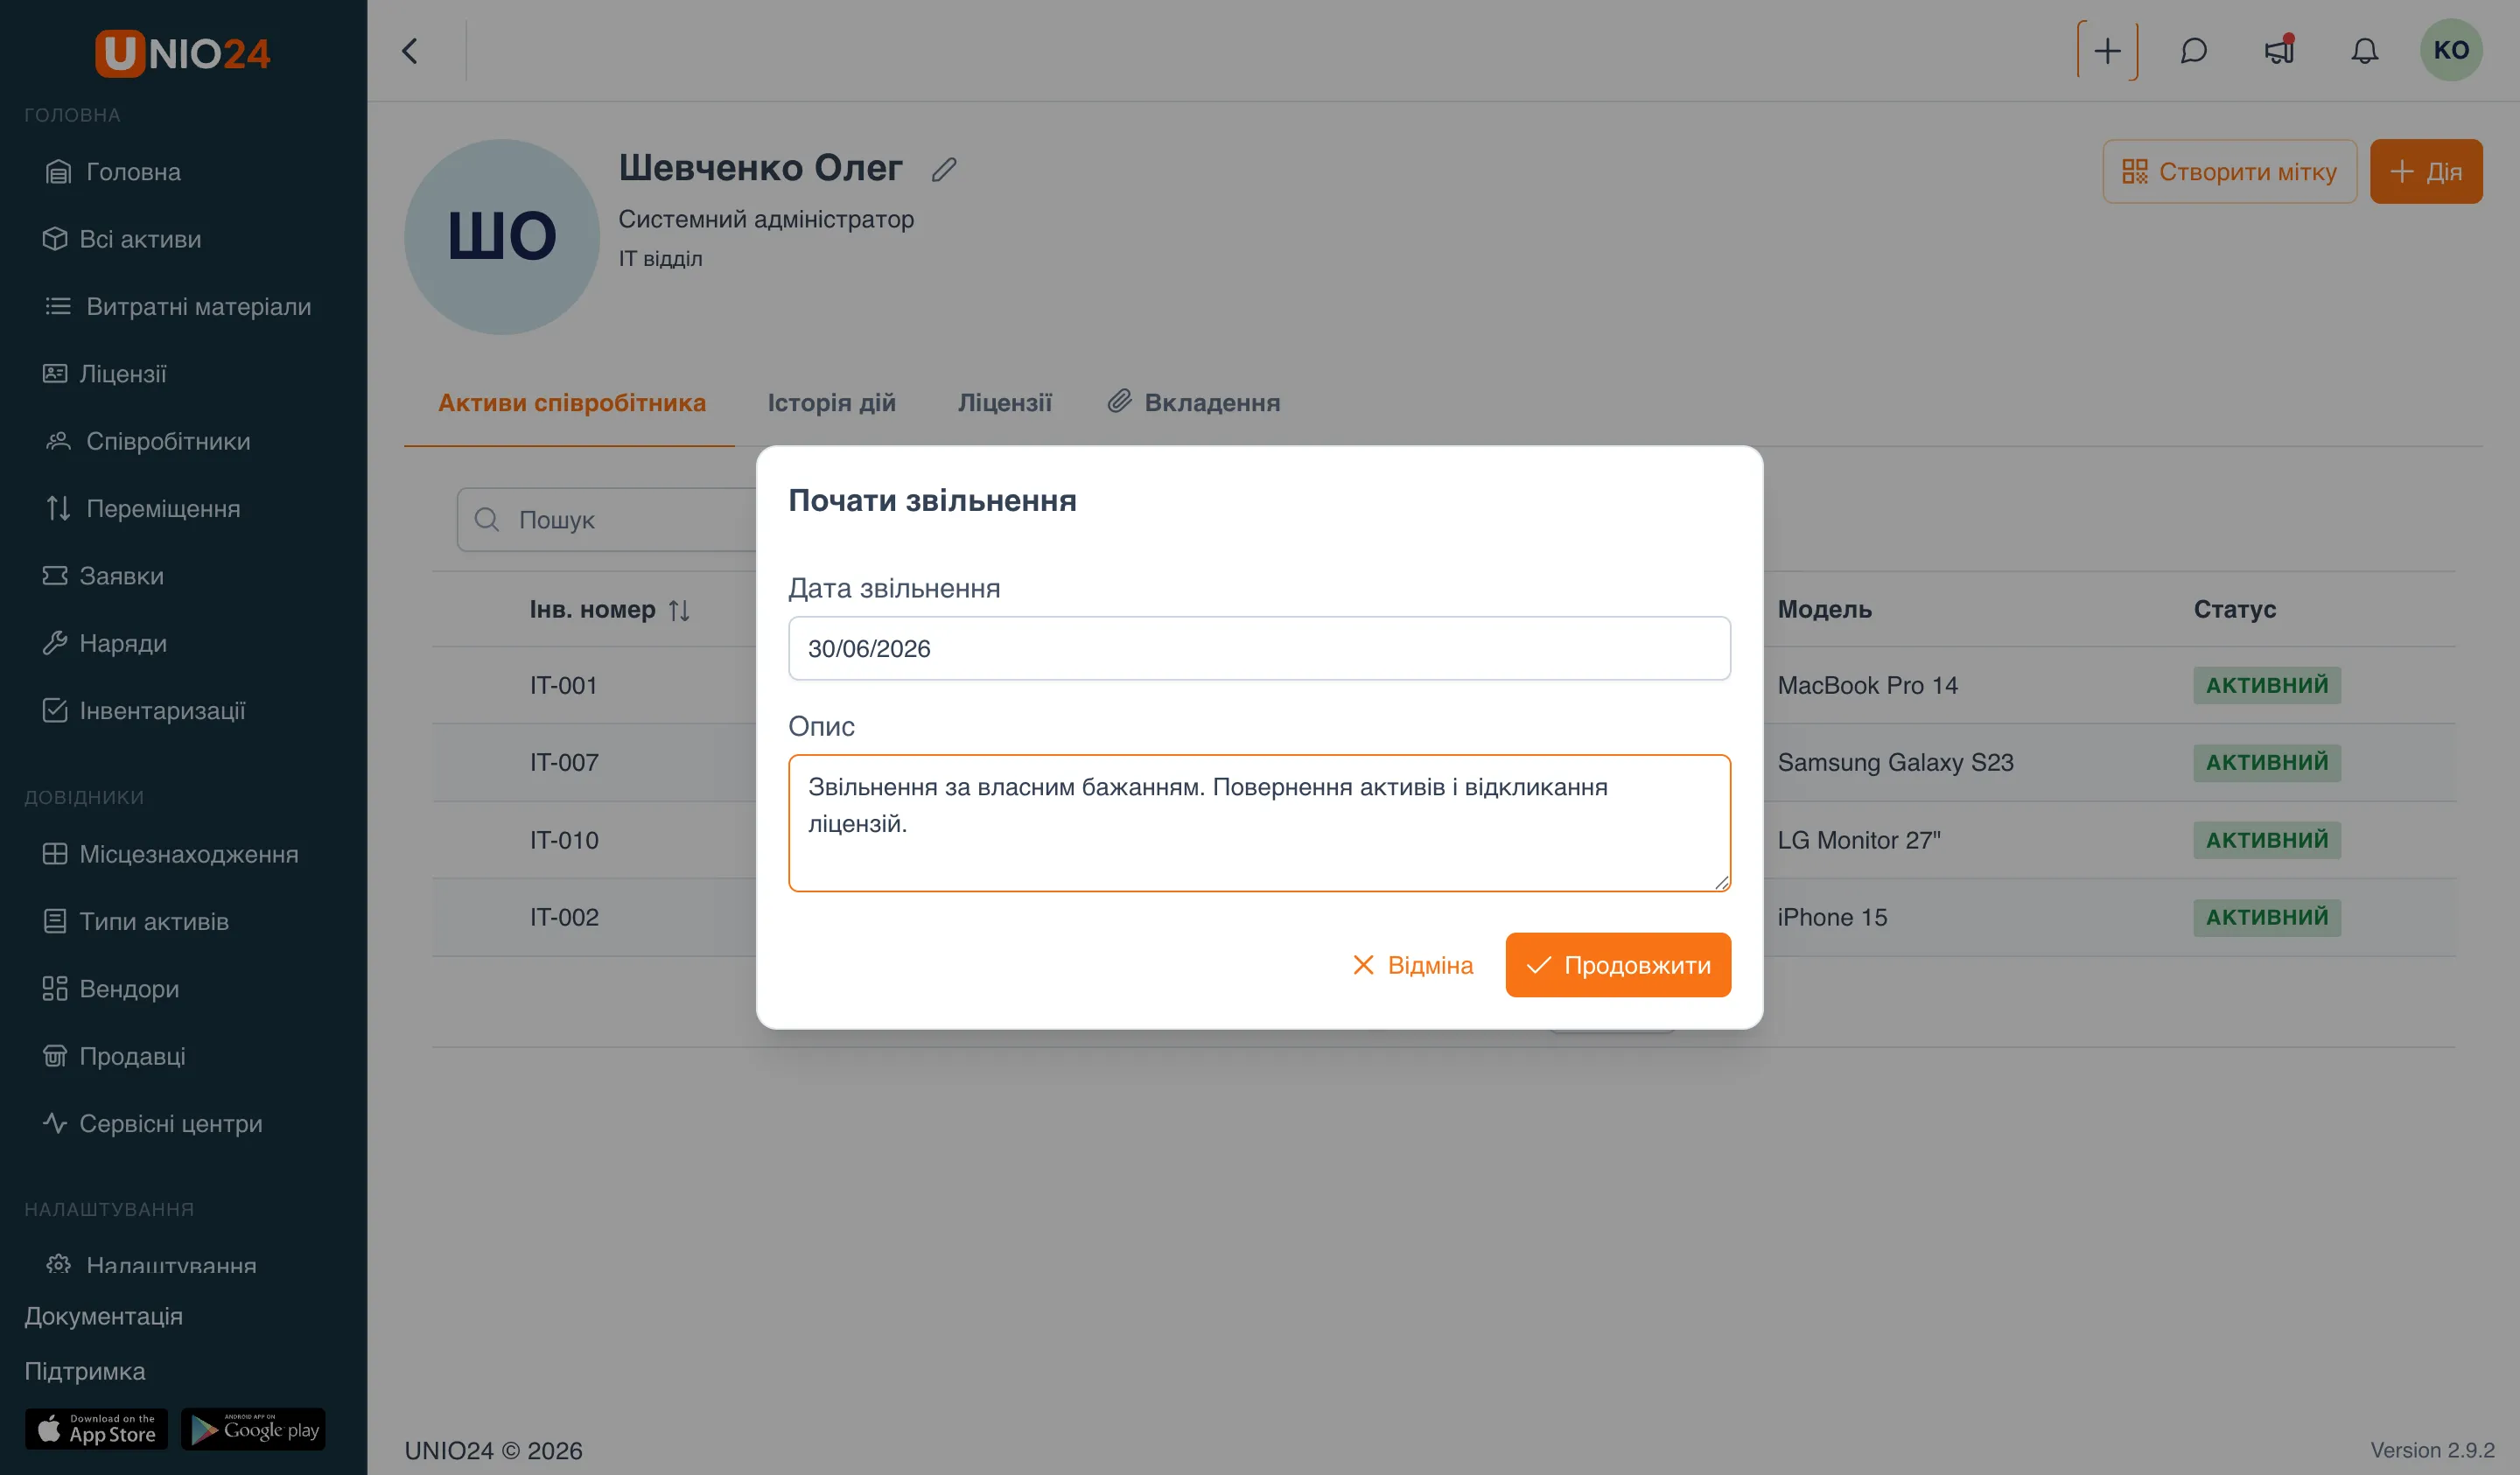
Task: Open Вендори directory
Action: [111, 988]
